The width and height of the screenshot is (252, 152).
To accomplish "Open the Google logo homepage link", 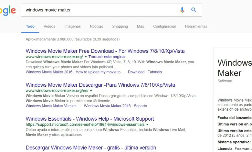I will (8, 11).
